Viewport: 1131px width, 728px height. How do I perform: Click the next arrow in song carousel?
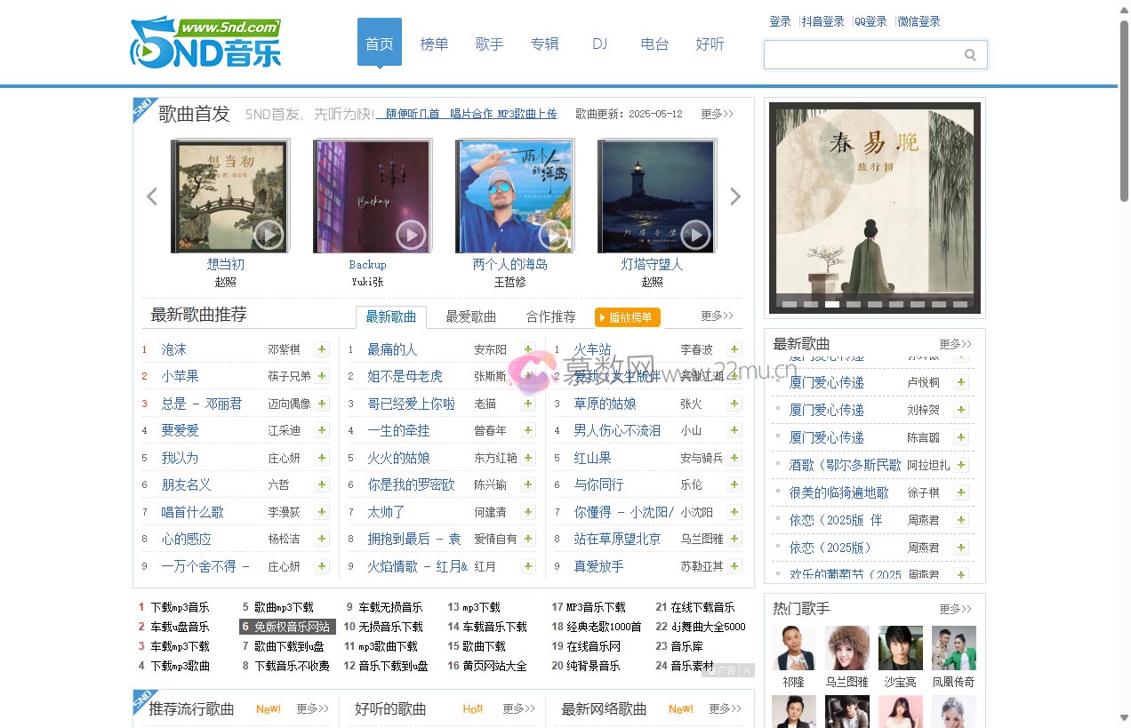[x=735, y=196]
